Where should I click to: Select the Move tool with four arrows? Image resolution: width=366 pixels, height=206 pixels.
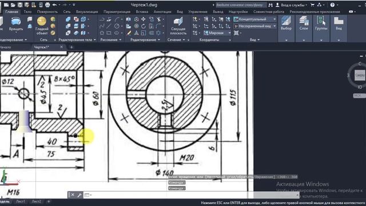pyautogui.click(x=144, y=19)
